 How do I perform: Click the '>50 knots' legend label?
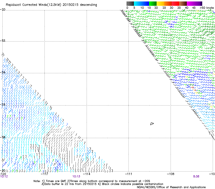[207, 8]
